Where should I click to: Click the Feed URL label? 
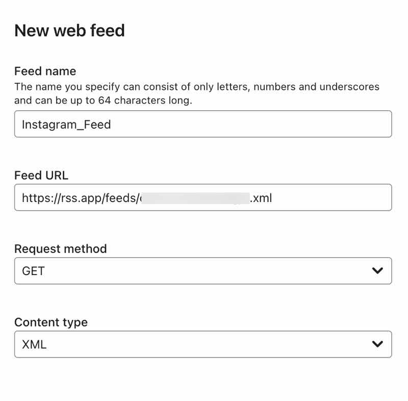tap(41, 176)
